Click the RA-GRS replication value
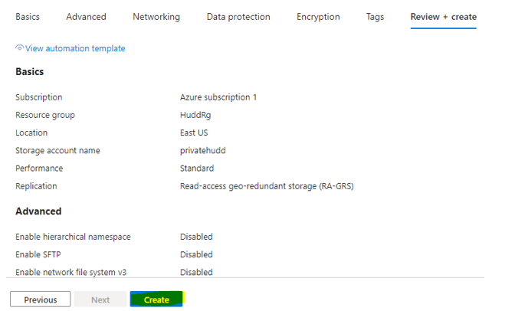The width and height of the screenshot is (515, 311). click(x=266, y=185)
